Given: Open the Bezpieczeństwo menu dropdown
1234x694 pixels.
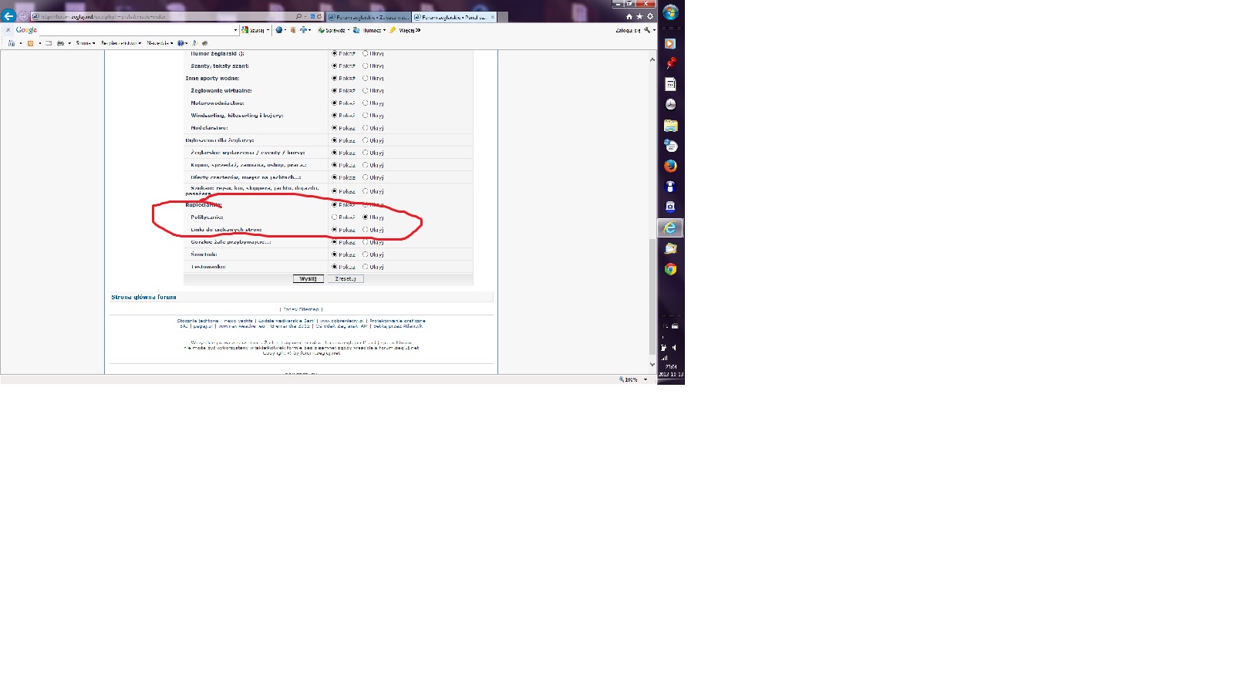Looking at the screenshot, I should pyautogui.click(x=121, y=43).
